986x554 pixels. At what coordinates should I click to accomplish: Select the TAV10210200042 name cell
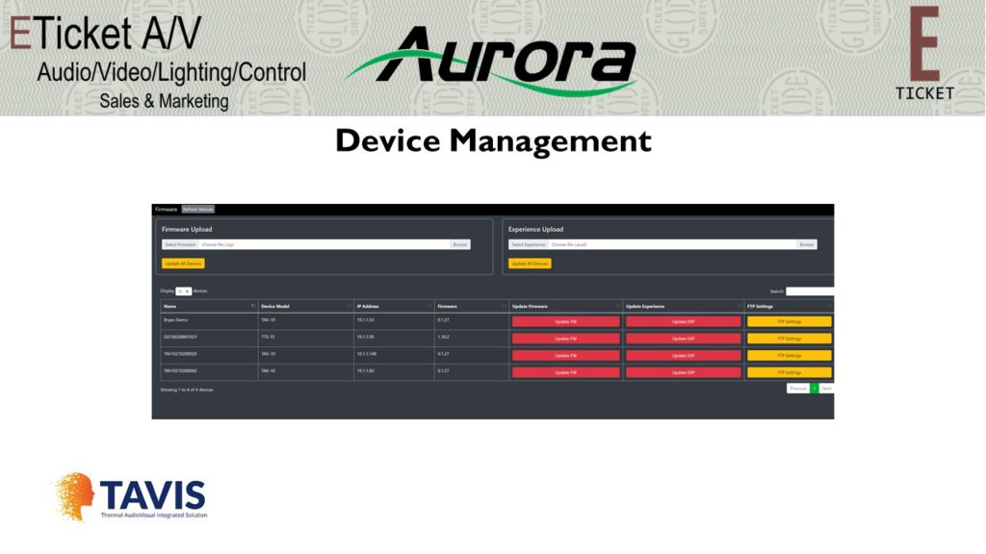tap(209, 372)
